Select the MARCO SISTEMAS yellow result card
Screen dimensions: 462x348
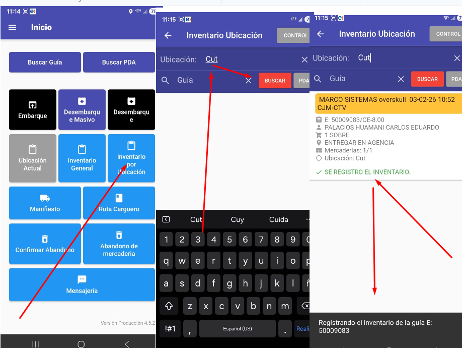(388, 103)
